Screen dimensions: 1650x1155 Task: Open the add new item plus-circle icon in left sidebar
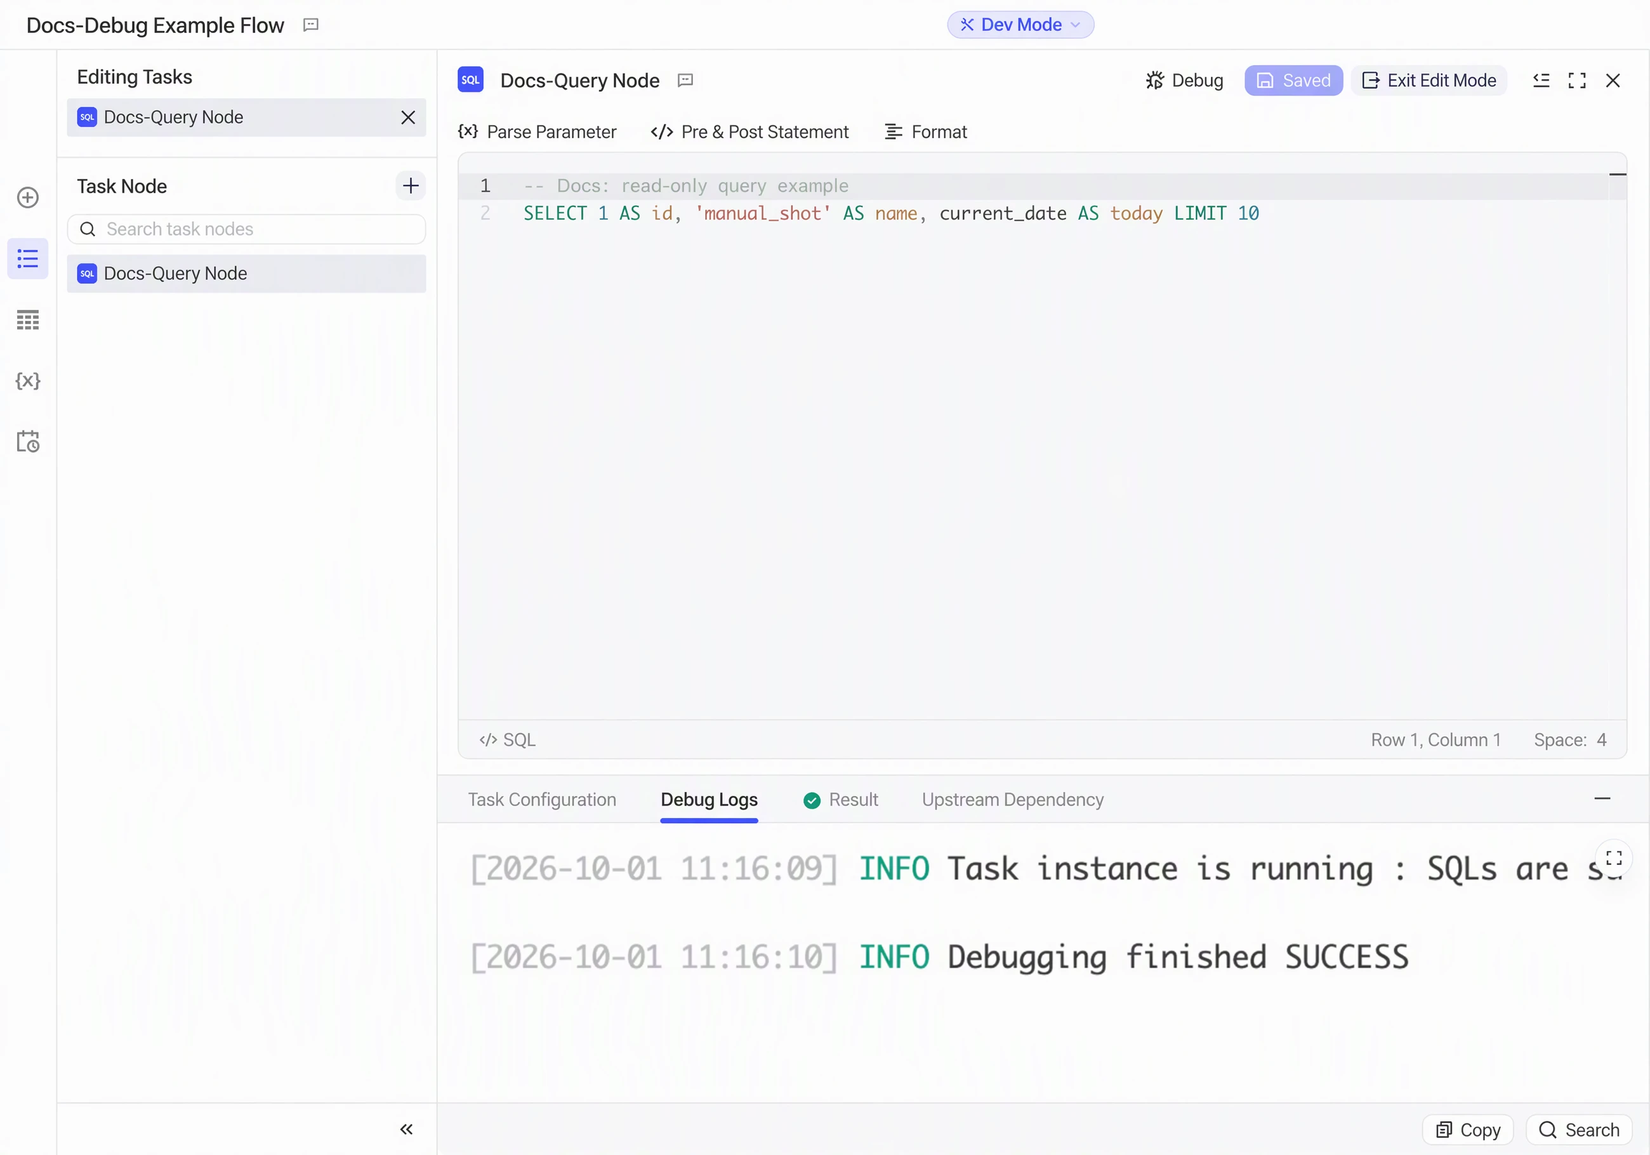tap(27, 197)
